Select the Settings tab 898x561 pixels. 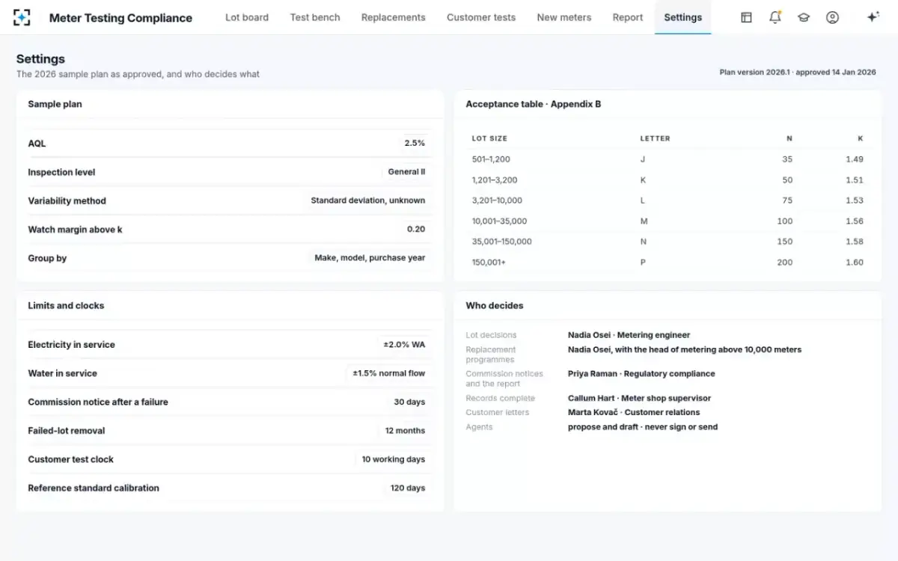point(682,17)
